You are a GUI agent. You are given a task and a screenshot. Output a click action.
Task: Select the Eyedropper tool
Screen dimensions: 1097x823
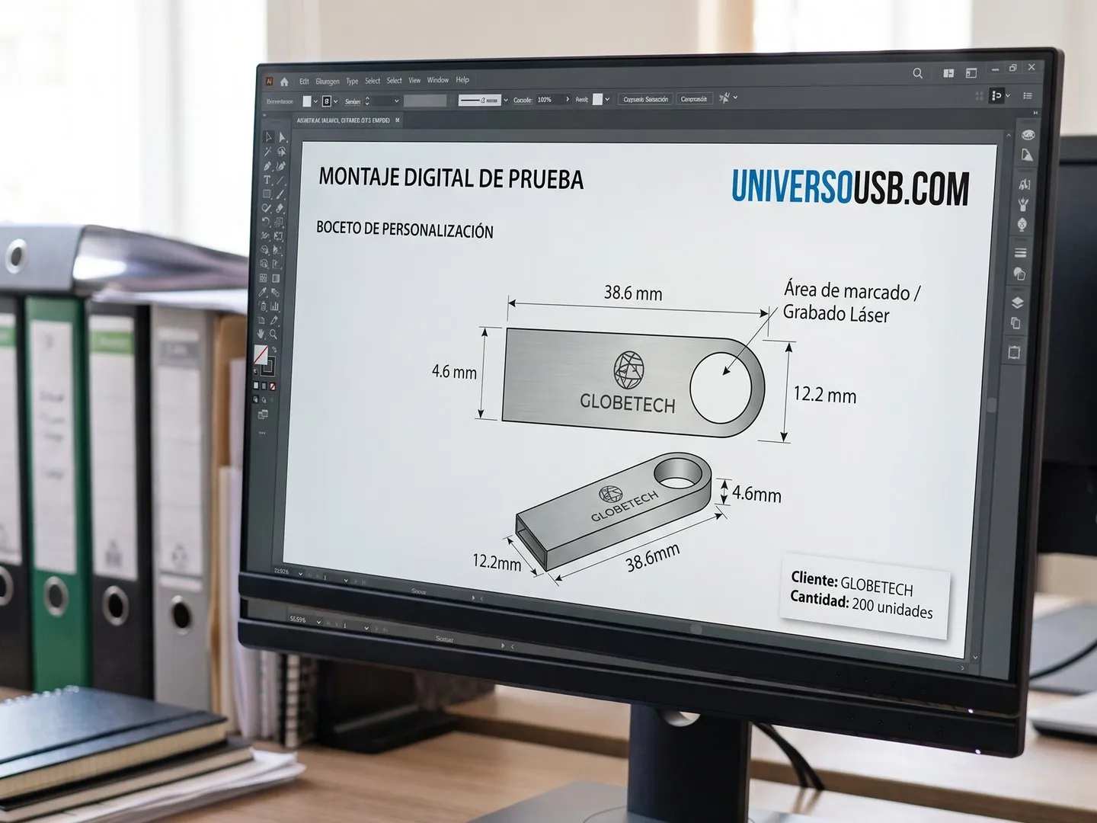[263, 292]
